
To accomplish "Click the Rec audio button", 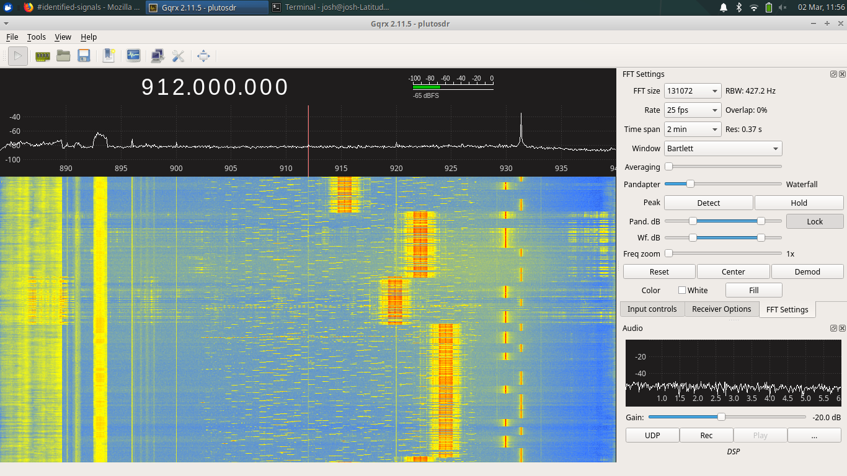I will [706, 435].
